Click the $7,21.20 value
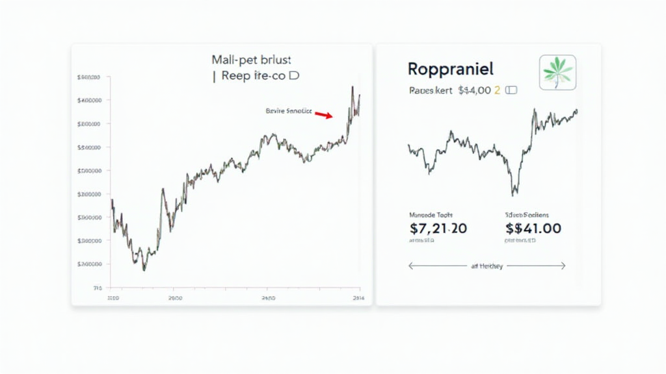Screen dimensions: 666x374 (x=438, y=229)
